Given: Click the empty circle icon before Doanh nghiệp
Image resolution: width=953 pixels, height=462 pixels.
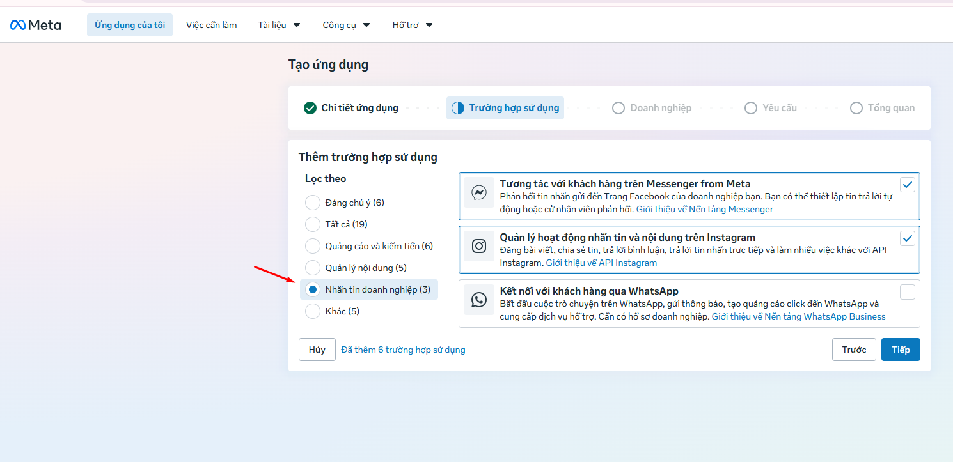Looking at the screenshot, I should [x=618, y=108].
